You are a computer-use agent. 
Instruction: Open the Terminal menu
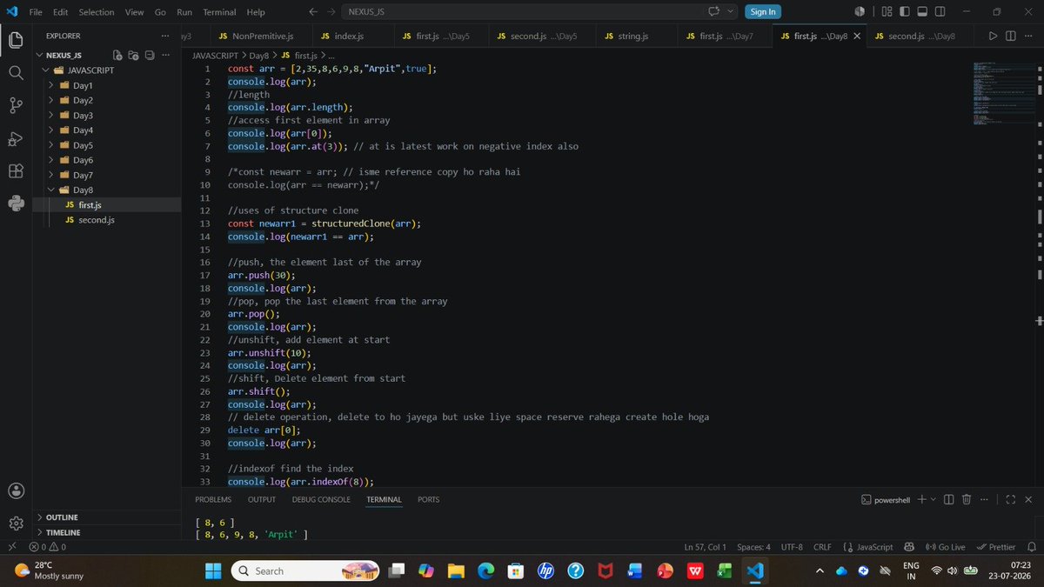pos(219,11)
